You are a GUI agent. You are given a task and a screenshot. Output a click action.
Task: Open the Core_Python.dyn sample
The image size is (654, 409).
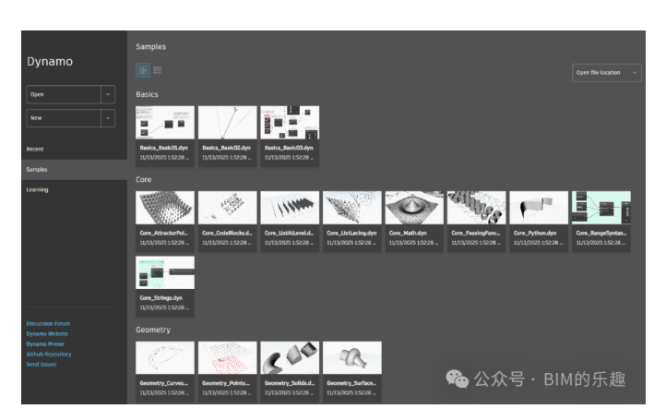[539, 209]
